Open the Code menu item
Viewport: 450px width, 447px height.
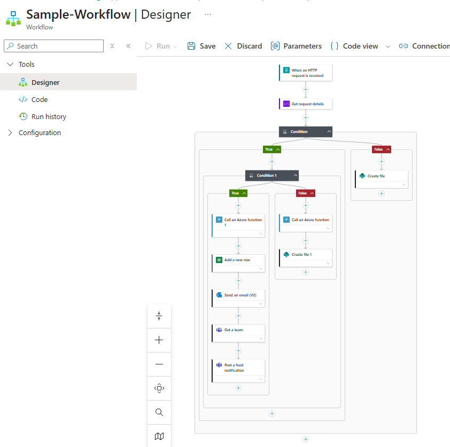click(39, 99)
